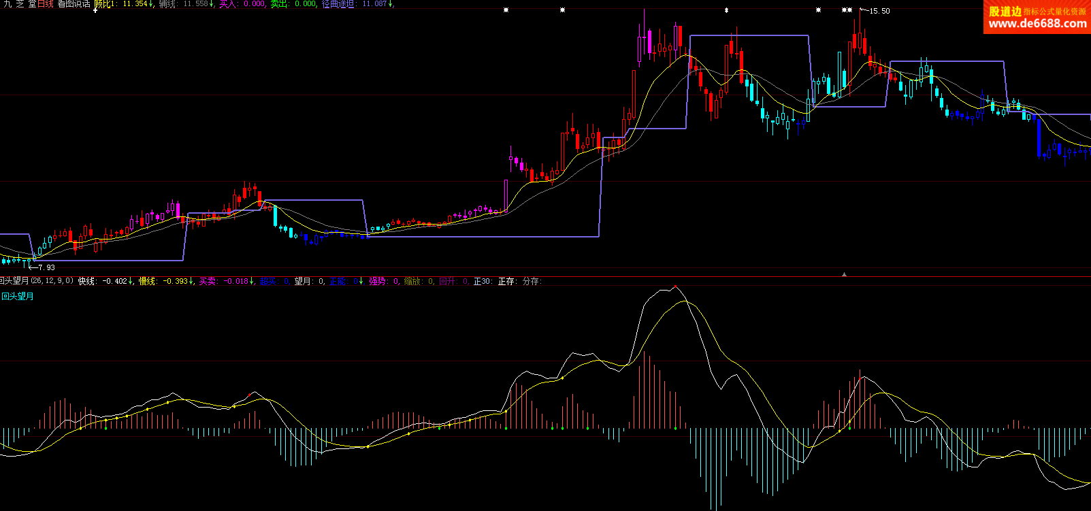
Task: Open the double-star marker beside the 15.50 label
Action: point(847,10)
